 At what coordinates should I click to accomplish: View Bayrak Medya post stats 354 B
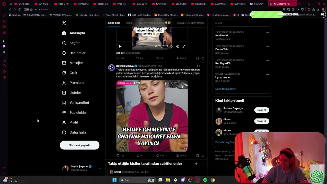181,156
